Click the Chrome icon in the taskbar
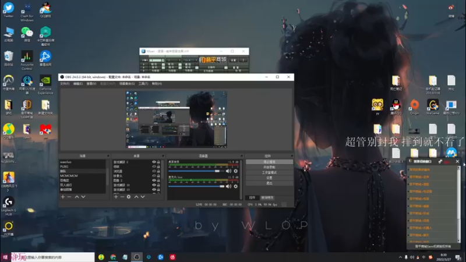 (113, 257)
